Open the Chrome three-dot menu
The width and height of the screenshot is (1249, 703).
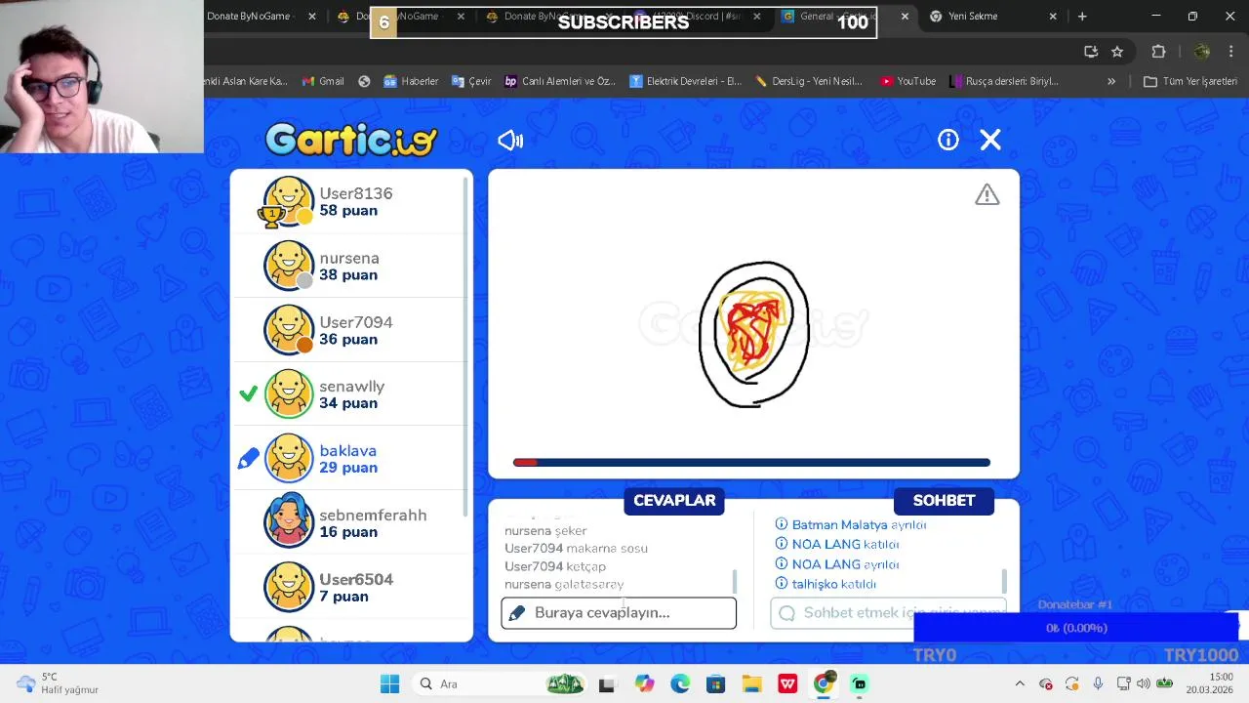(x=1231, y=52)
